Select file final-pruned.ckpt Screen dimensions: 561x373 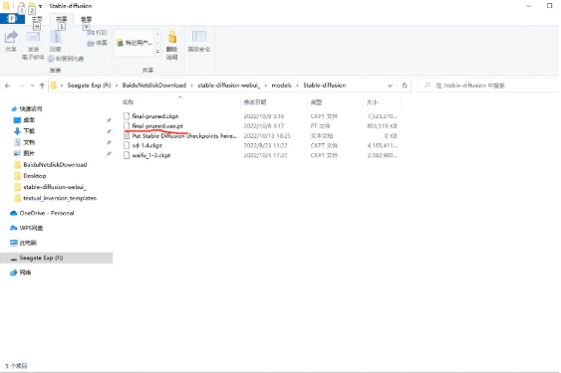pos(155,116)
